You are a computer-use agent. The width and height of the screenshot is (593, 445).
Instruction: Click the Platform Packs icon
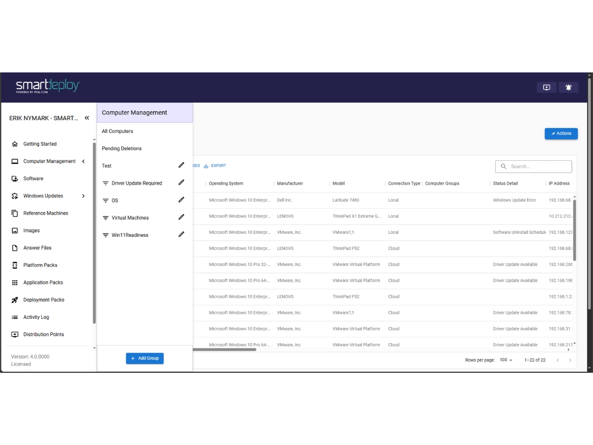15,265
